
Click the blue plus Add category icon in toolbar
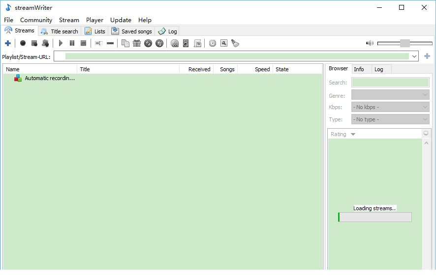pyautogui.click(x=8, y=43)
